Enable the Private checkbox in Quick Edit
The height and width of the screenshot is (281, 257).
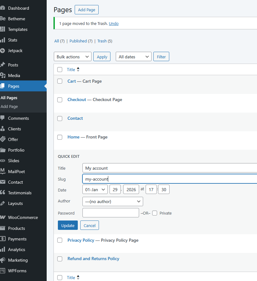coord(155,213)
